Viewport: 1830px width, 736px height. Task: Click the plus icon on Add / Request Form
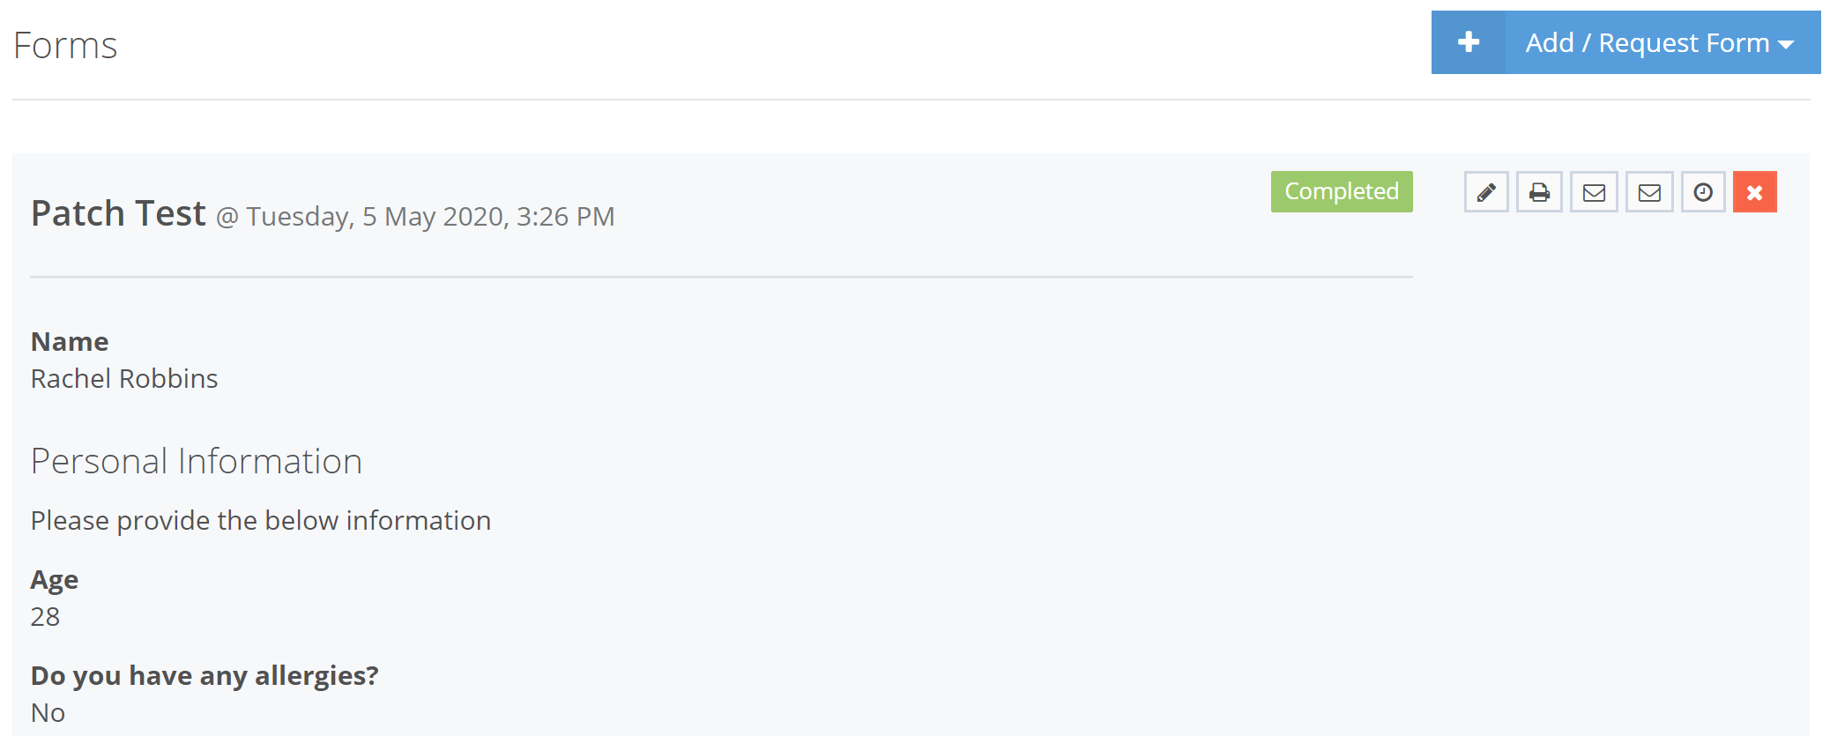(1468, 41)
